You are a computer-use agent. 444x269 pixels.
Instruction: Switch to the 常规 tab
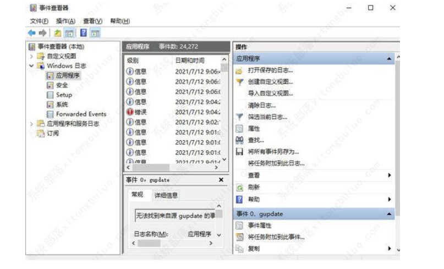[138, 195]
